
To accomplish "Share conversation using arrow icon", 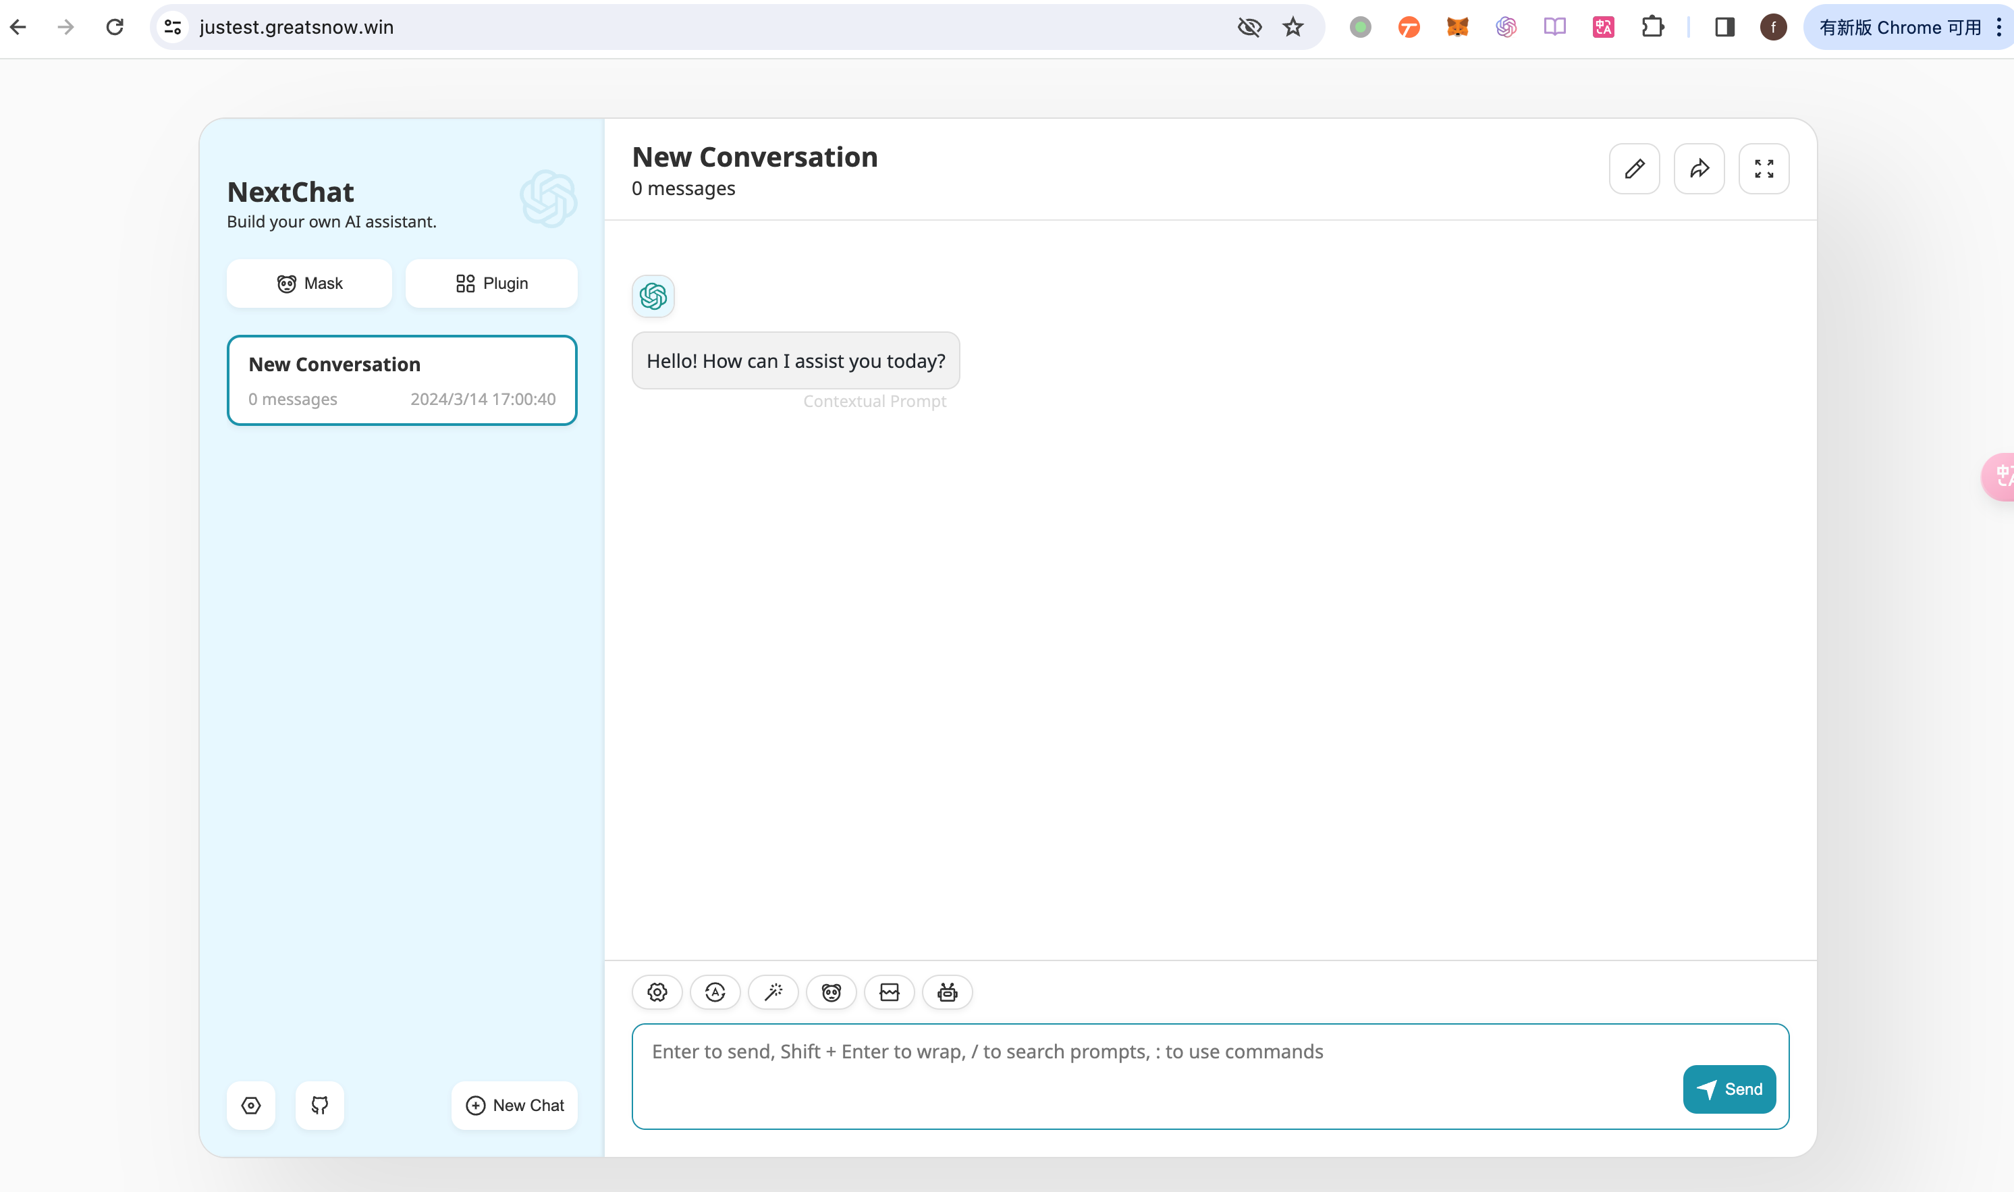I will point(1699,169).
